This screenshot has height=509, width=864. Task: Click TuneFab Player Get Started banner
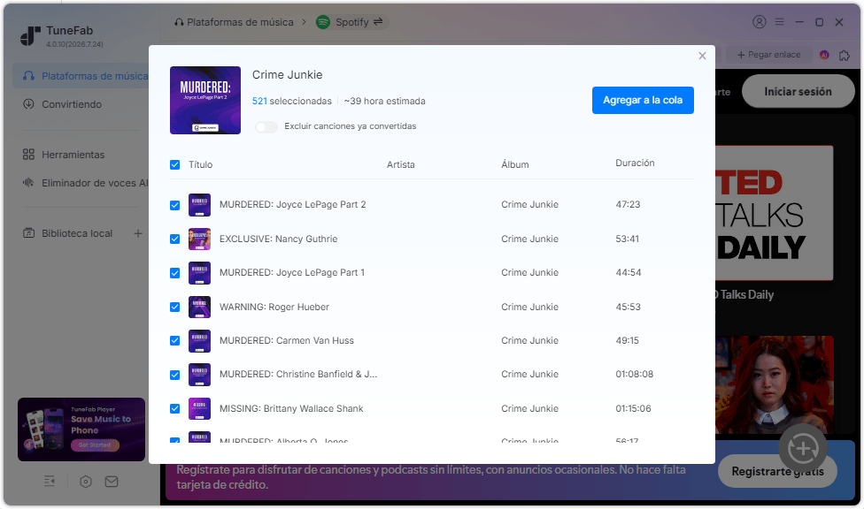tap(81, 429)
